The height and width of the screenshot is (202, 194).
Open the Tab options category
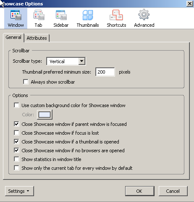pyautogui.click(x=39, y=18)
